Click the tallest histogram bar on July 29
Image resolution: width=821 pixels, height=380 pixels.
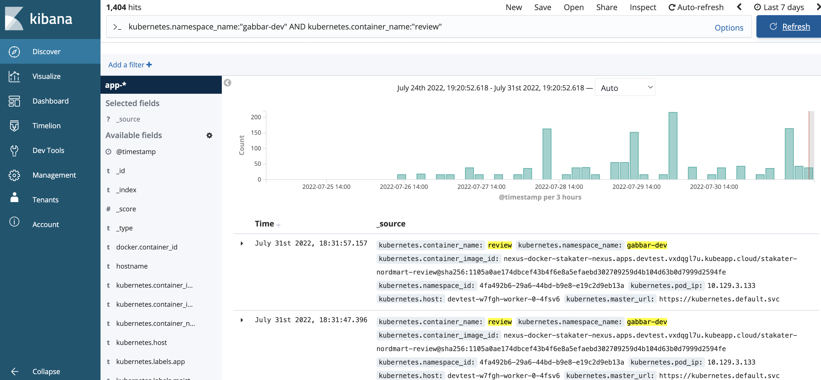coord(672,146)
